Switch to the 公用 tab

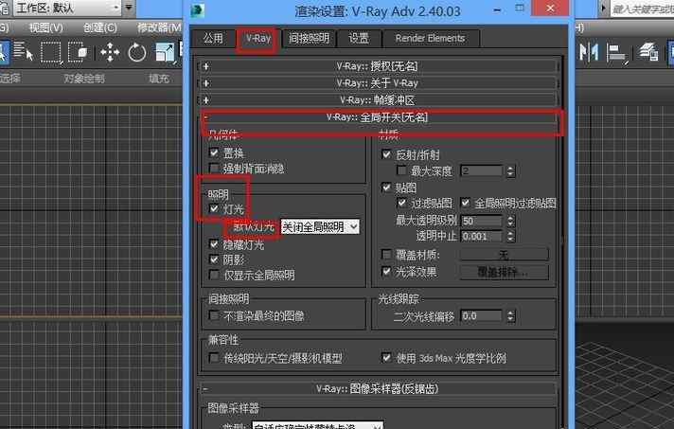click(213, 38)
